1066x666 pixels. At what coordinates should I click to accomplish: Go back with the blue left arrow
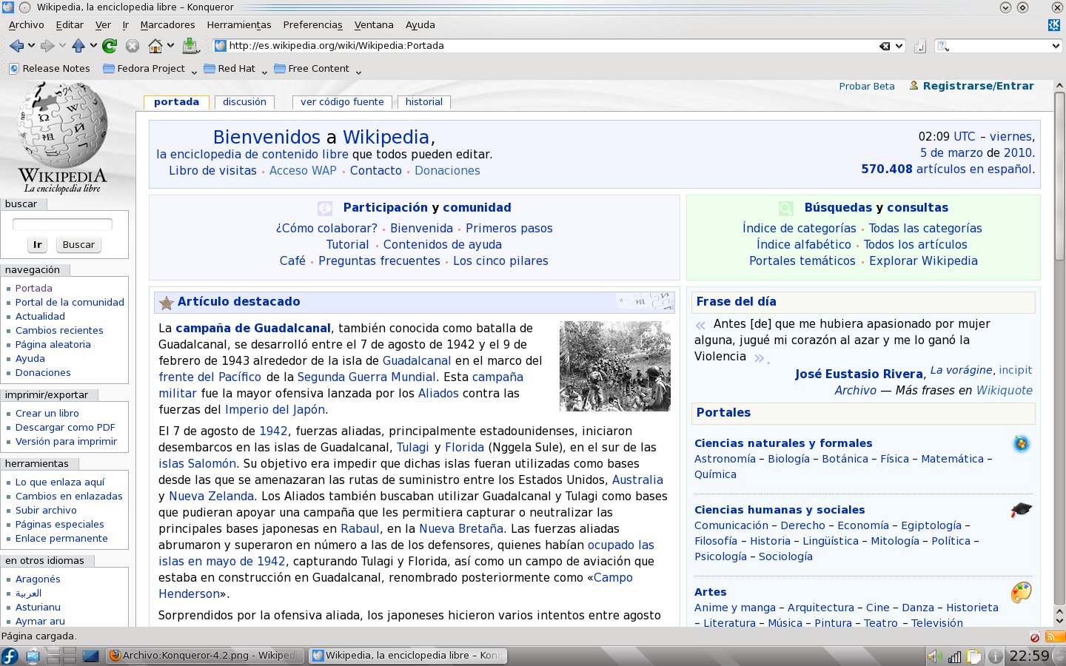(16, 46)
